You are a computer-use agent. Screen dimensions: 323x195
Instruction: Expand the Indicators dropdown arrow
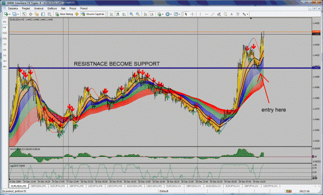point(163,14)
